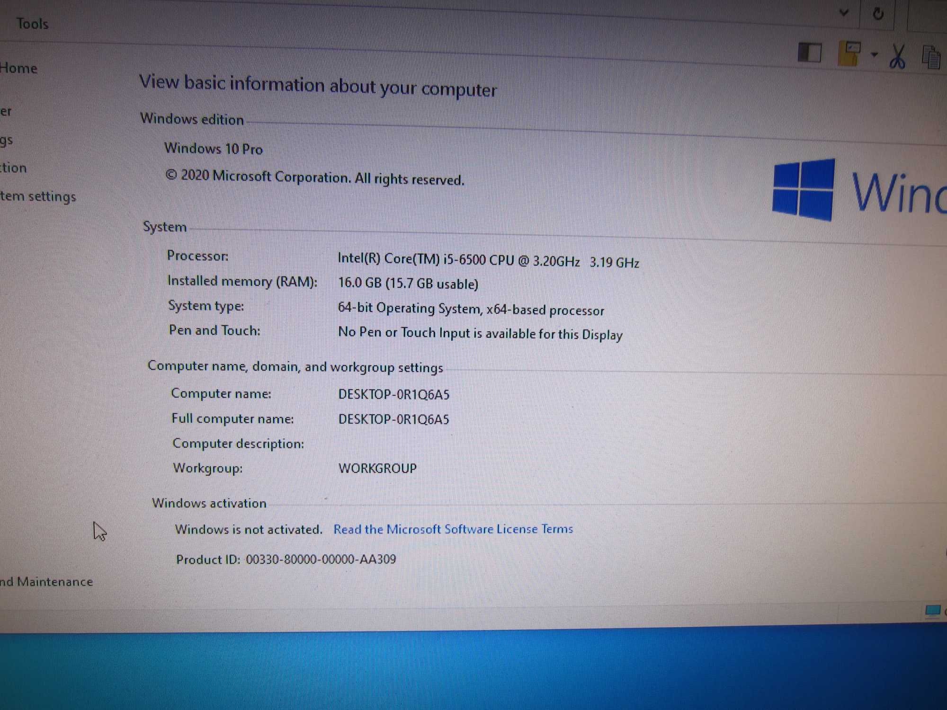Open Control Panel Home link
Viewport: 947px width, 710px height.
click(18, 68)
